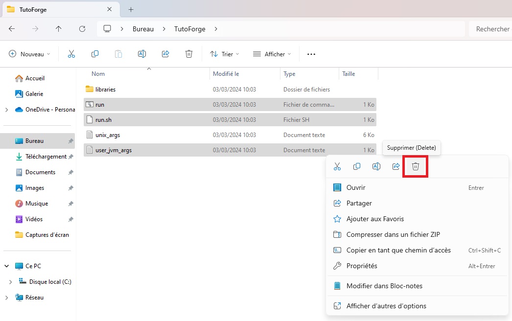Open the three-dots more options menu

click(x=311, y=54)
